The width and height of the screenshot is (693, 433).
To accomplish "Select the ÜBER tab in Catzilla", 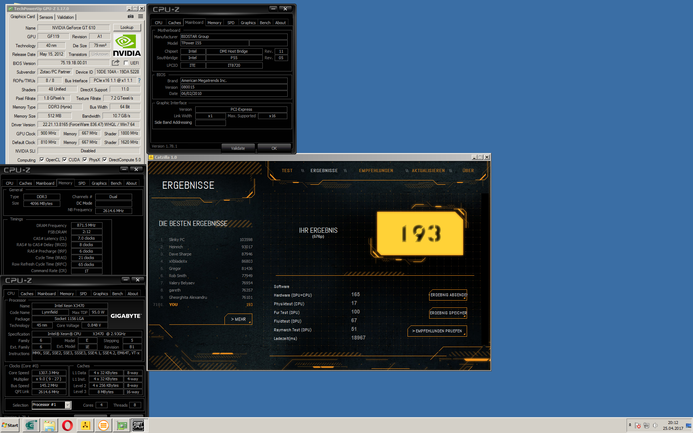I will 468,171.
